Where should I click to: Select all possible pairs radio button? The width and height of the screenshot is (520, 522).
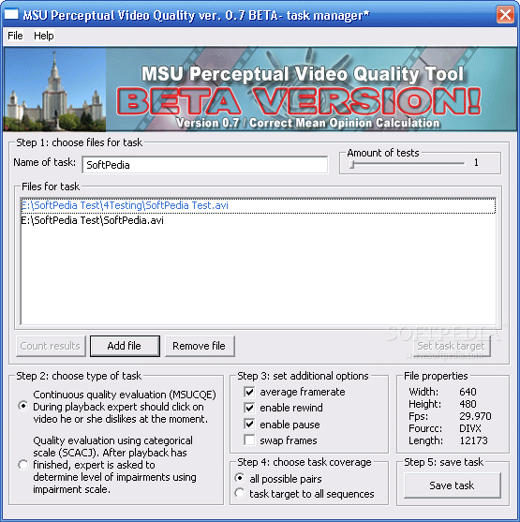click(240, 478)
